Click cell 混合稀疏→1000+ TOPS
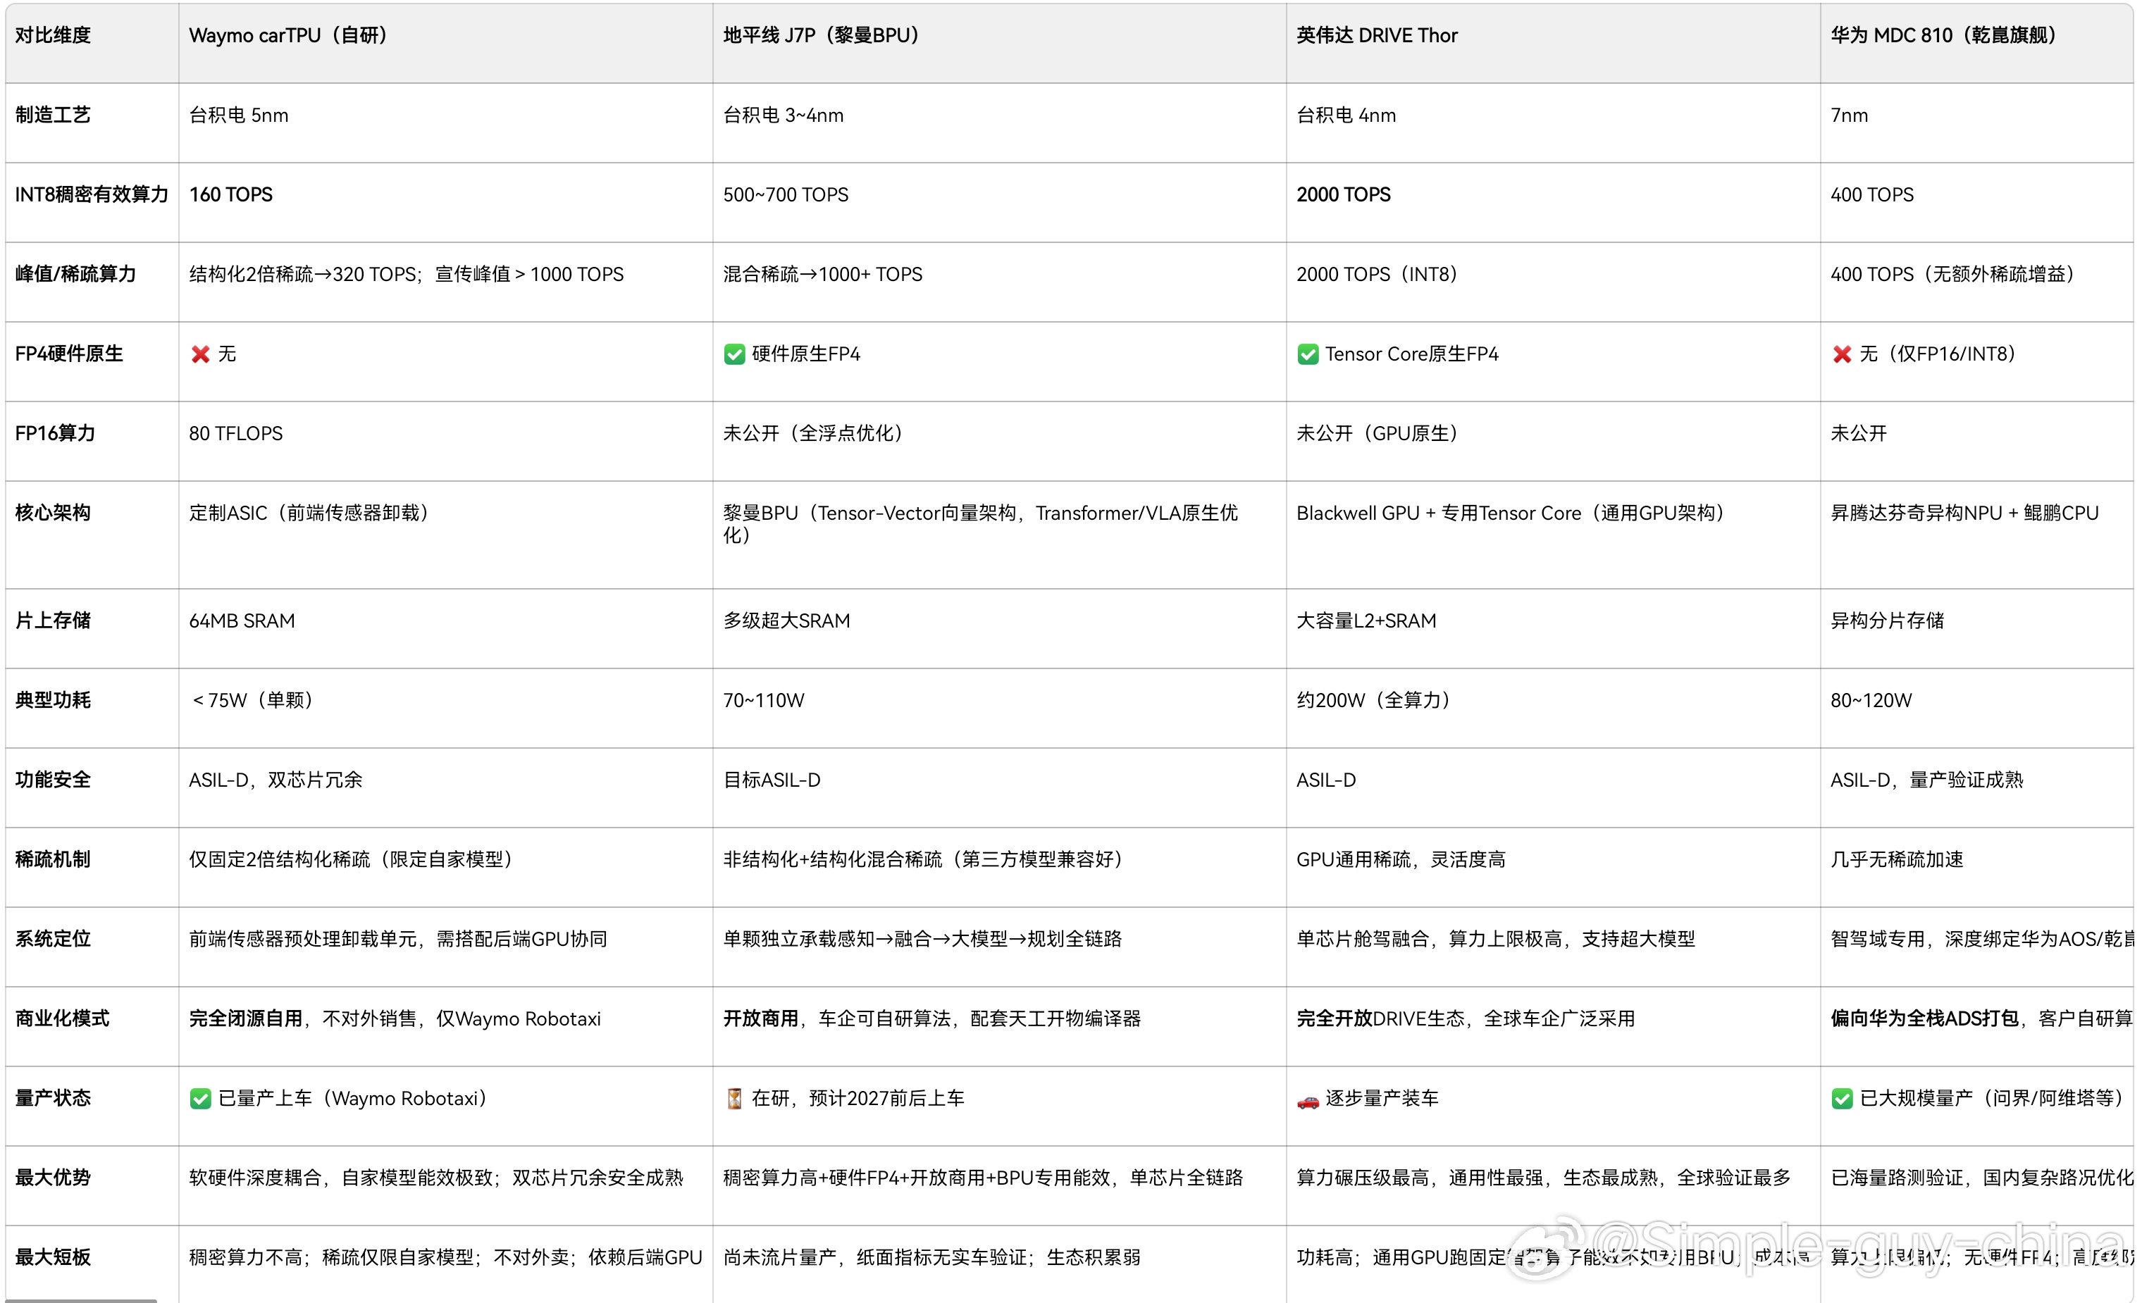 822,275
